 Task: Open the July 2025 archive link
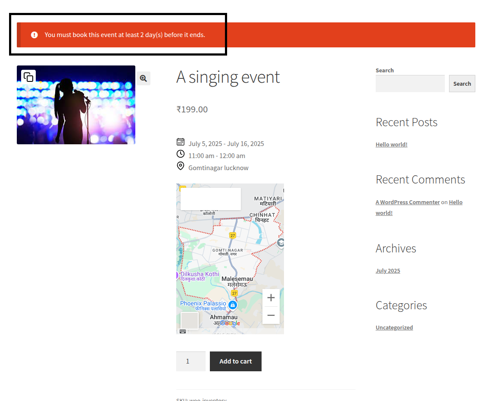[388, 270]
